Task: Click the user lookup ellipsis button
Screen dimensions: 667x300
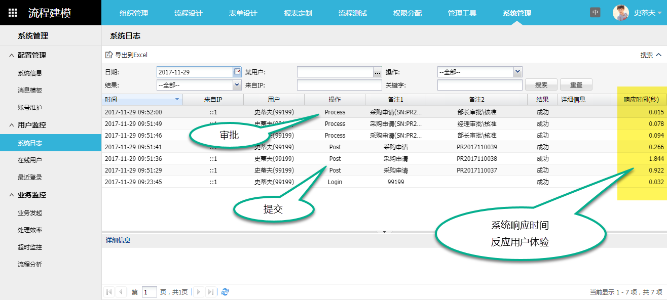Action: [x=377, y=72]
